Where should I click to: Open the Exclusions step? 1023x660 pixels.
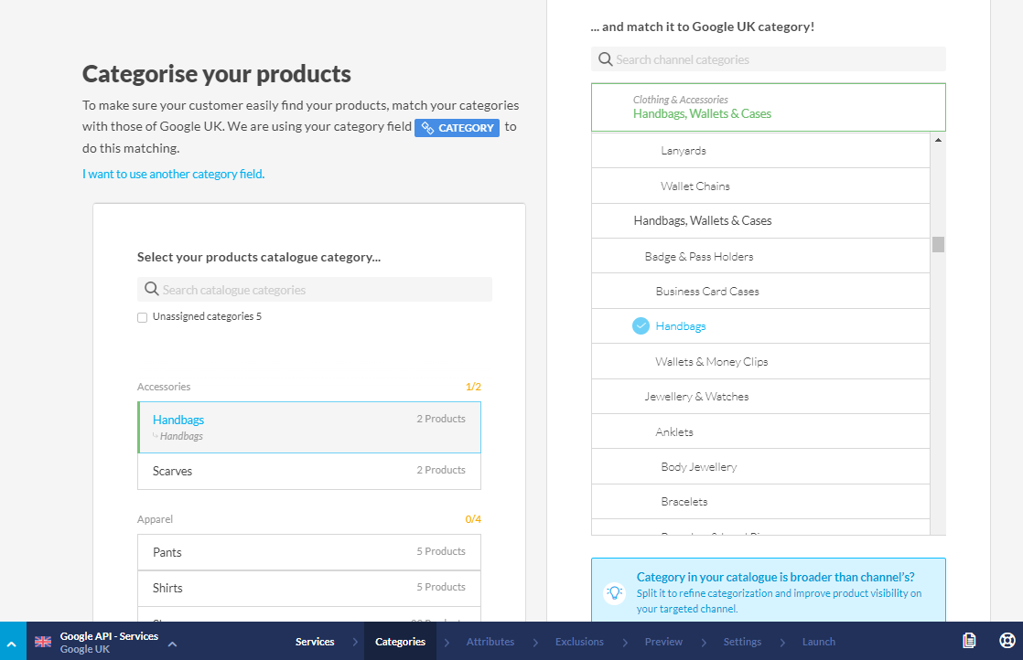(x=579, y=642)
